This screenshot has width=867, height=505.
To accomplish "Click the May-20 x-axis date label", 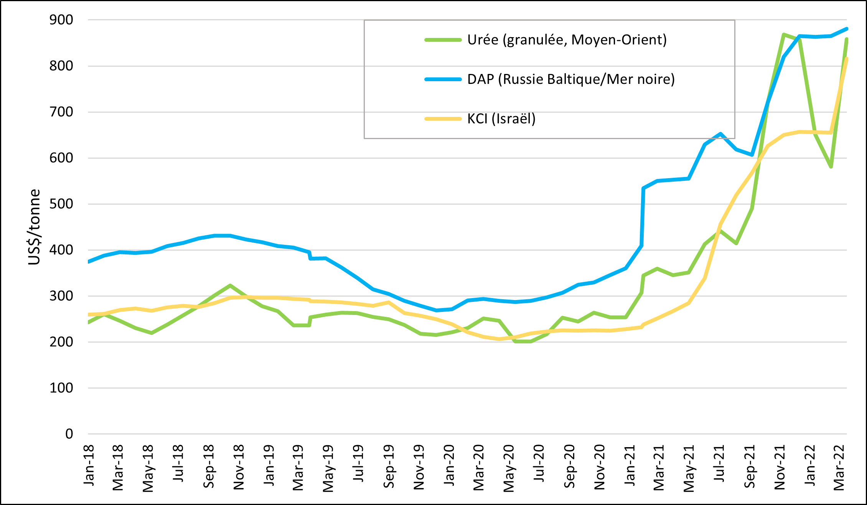I will [509, 468].
